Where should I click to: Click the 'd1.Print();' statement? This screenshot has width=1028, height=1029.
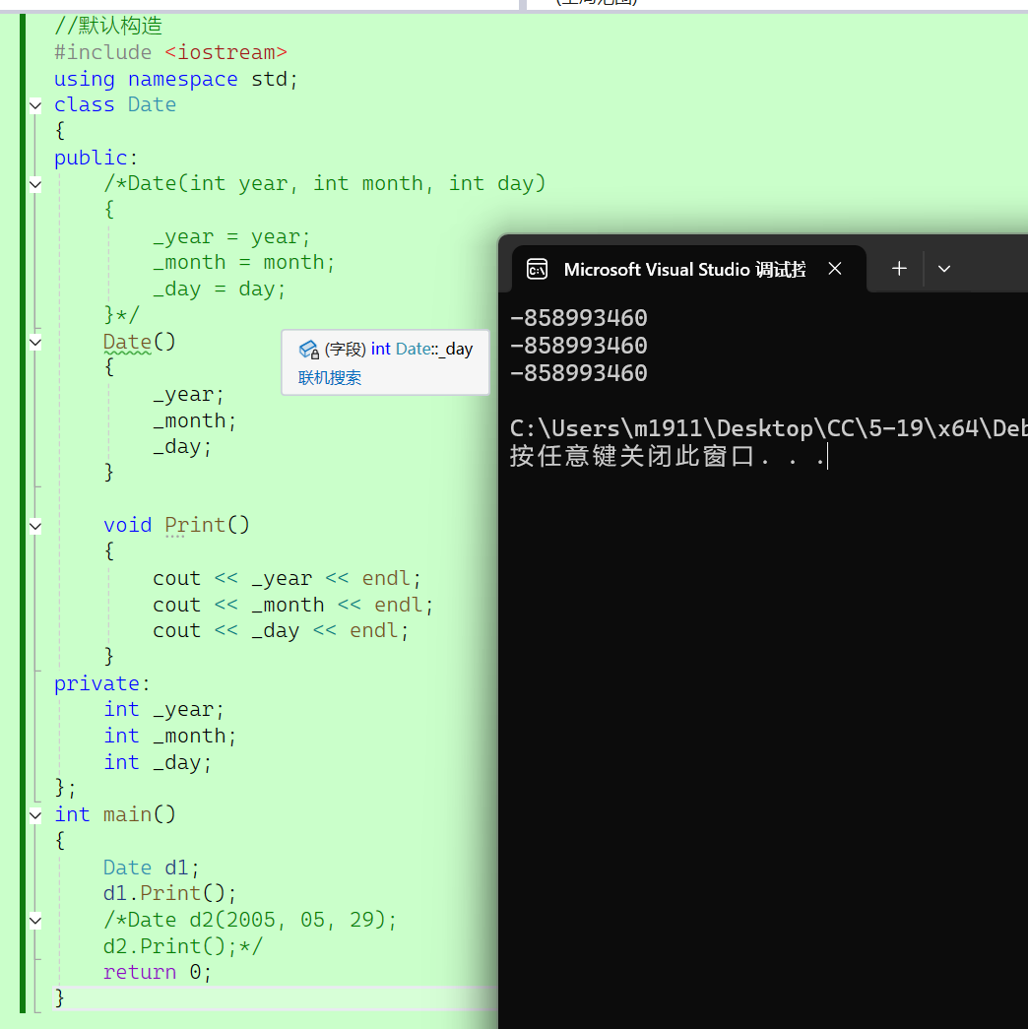coord(169,893)
